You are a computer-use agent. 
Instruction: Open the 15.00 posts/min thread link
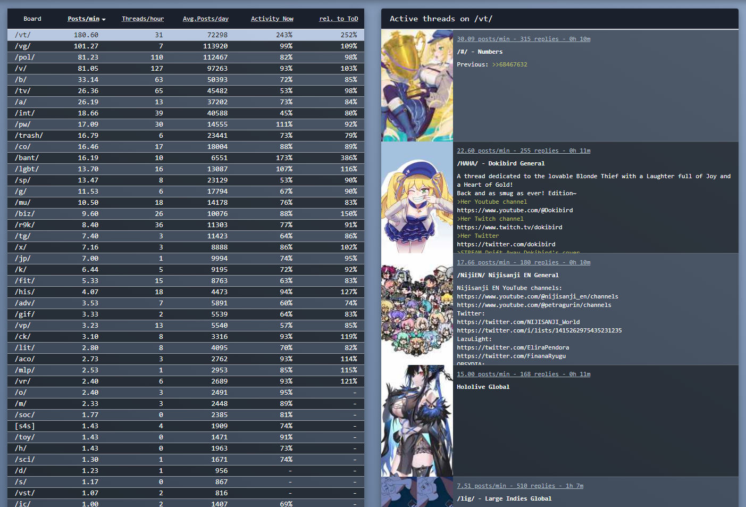click(524, 374)
